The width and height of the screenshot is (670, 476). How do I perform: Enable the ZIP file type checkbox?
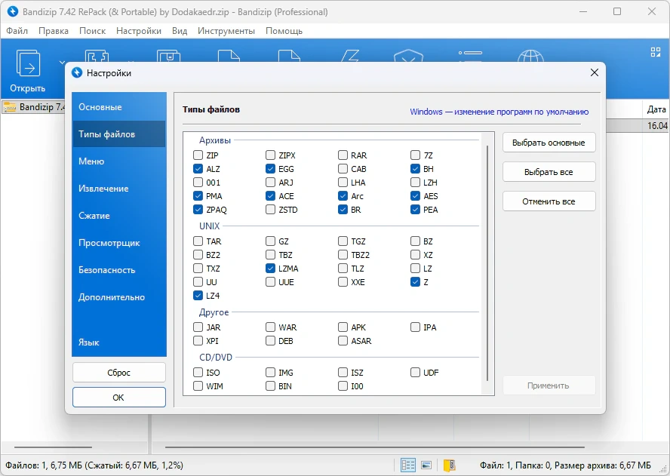[198, 155]
